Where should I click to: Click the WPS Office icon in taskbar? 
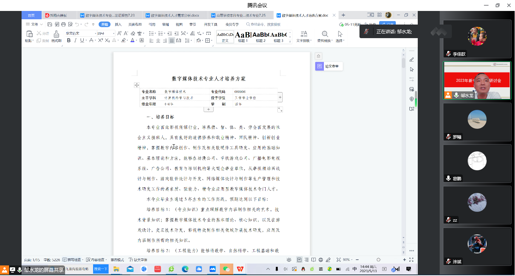tap(240, 269)
